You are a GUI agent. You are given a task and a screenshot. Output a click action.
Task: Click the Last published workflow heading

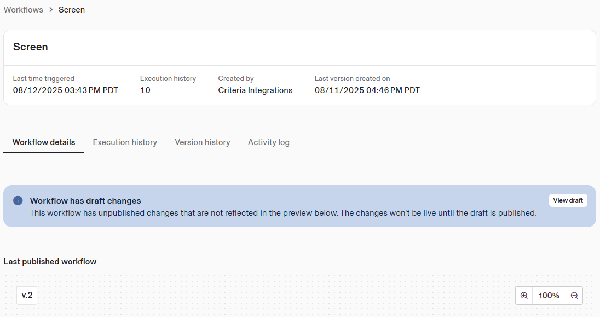(50, 262)
